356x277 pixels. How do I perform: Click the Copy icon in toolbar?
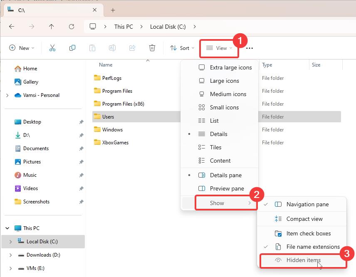(72, 48)
